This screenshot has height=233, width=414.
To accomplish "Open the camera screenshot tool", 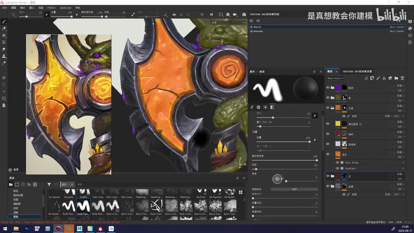I will click(244, 15).
